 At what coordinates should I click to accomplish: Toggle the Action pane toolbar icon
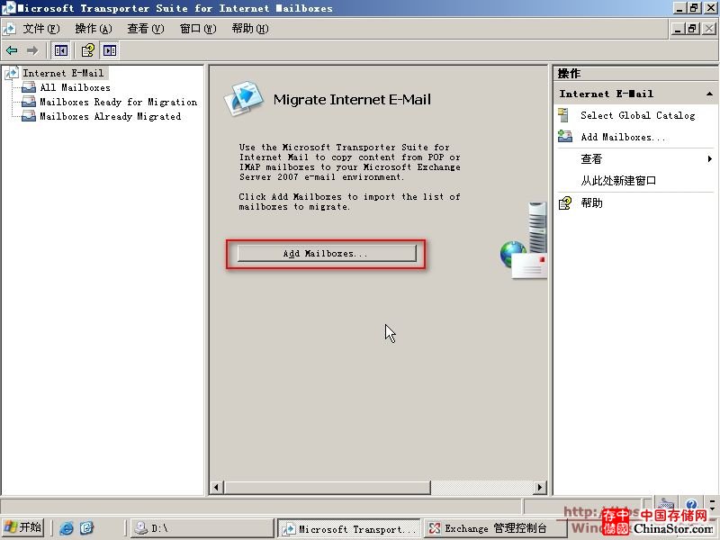coord(110,50)
